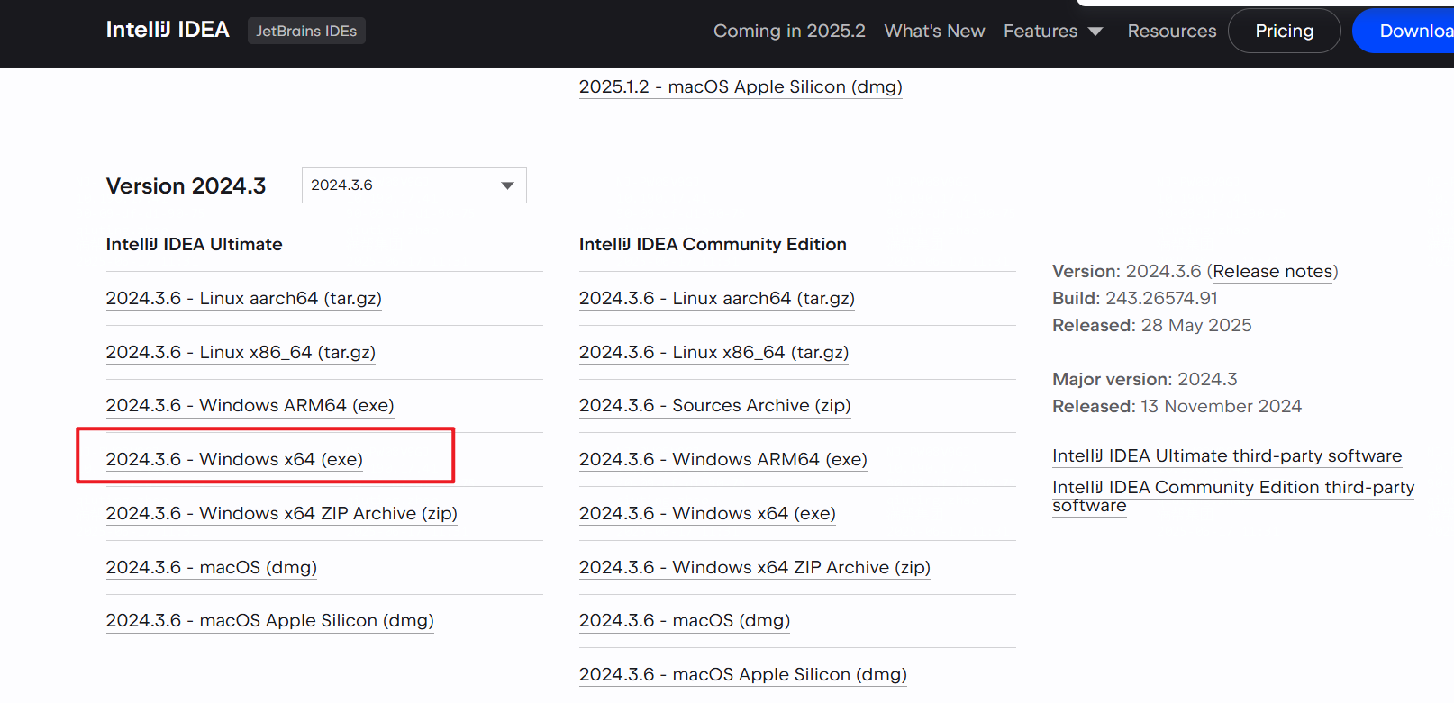Download Community Sources Archive zip

tap(714, 405)
